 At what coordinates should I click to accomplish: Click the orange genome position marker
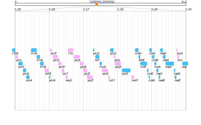(96, 4)
